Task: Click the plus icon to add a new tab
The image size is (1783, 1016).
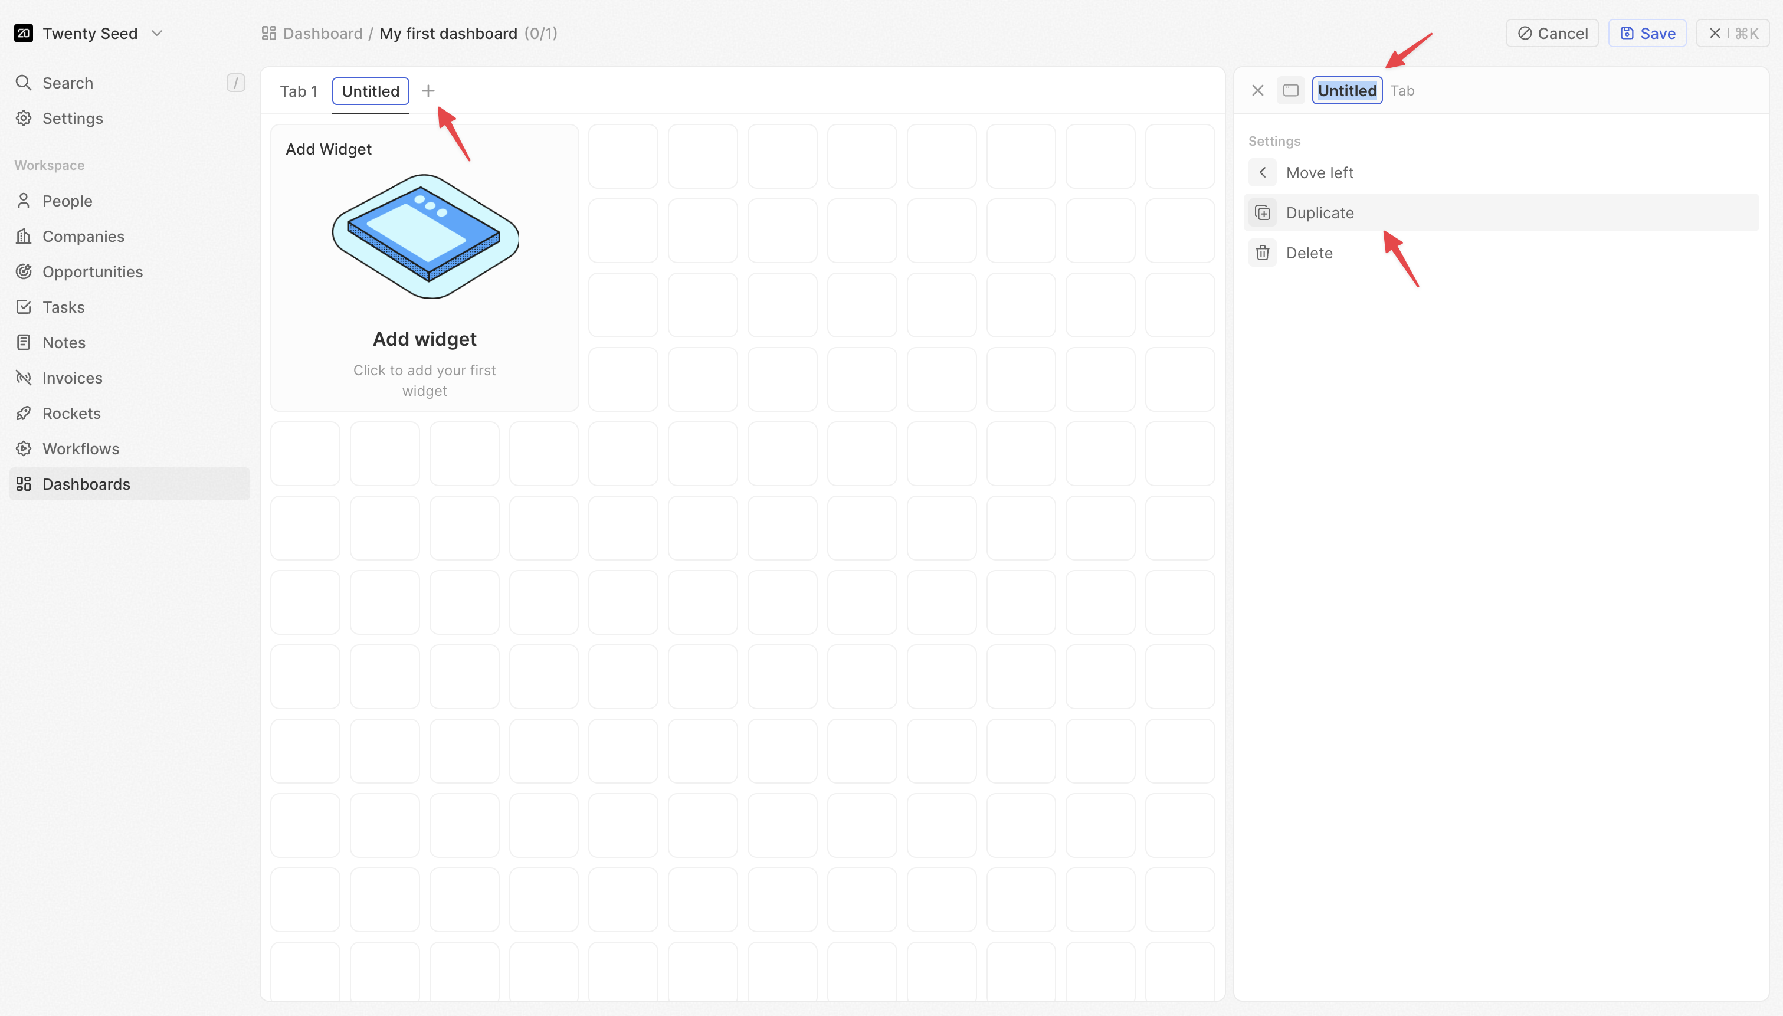Action: coord(428,91)
